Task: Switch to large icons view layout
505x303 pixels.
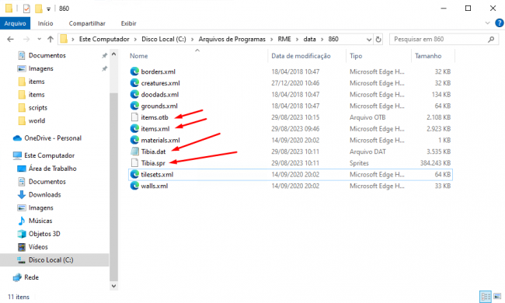Action: point(497,296)
